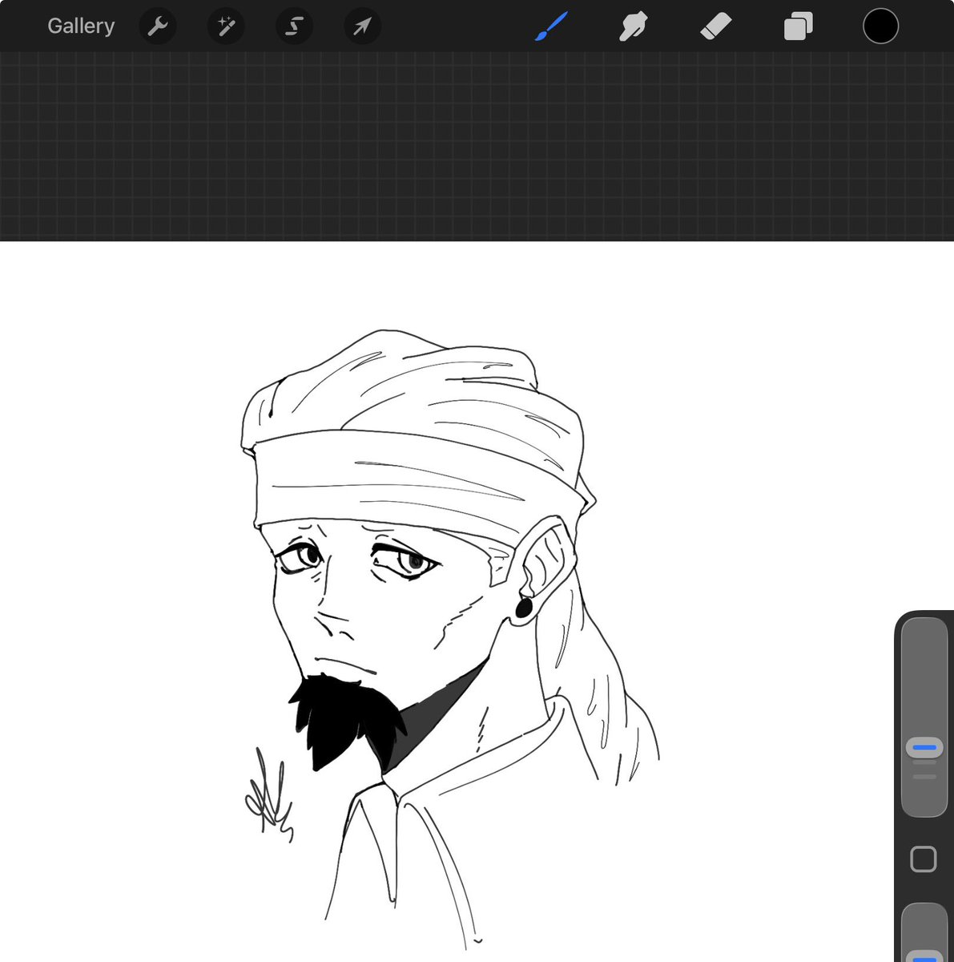Select the Smudge tool

[633, 26]
